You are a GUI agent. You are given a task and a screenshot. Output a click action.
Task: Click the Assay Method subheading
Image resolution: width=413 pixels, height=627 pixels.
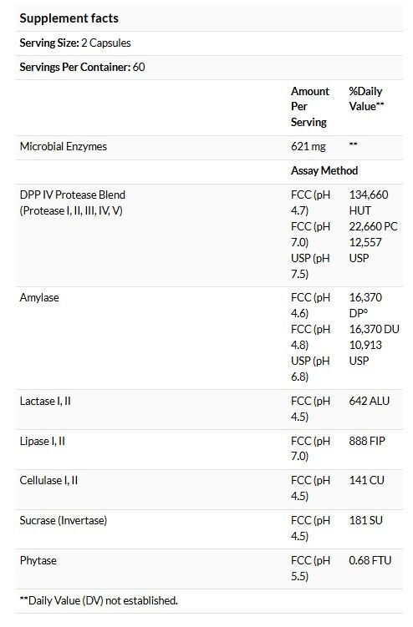(324, 171)
